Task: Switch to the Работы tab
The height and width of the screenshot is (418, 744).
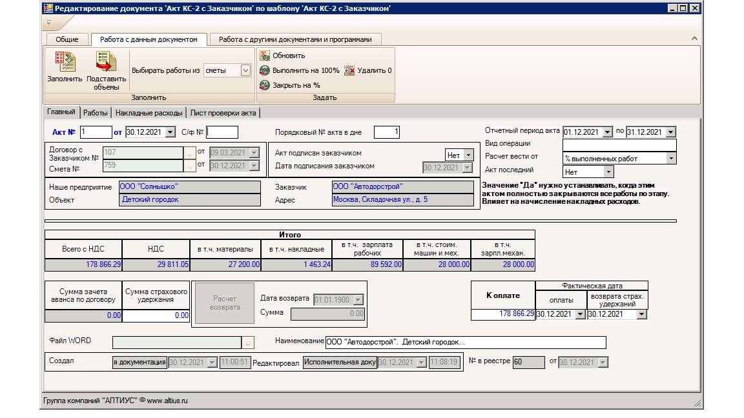Action: [96, 113]
